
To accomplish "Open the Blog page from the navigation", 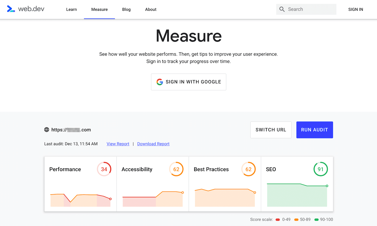I will (126, 9).
